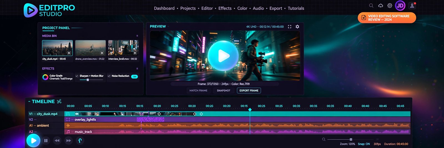Click the A1 ambient waveform icon
The height and width of the screenshot is (148, 444).
[68, 126]
